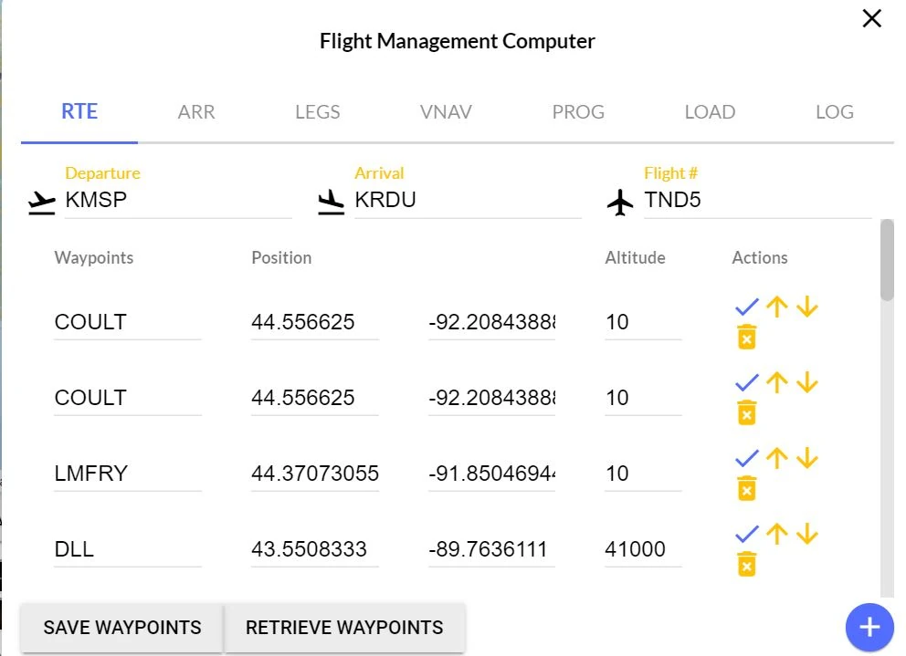The height and width of the screenshot is (656, 906).
Task: Move the LMFRY waypoint down
Action: pyautogui.click(x=806, y=457)
